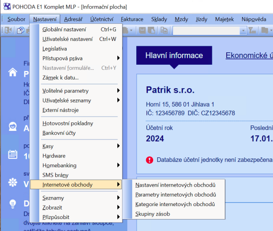This screenshot has width=273, height=231.
Task: Click the address Horní 15 Jihlava
Action: tap(180, 105)
